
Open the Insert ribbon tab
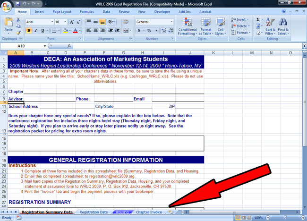(39, 12)
